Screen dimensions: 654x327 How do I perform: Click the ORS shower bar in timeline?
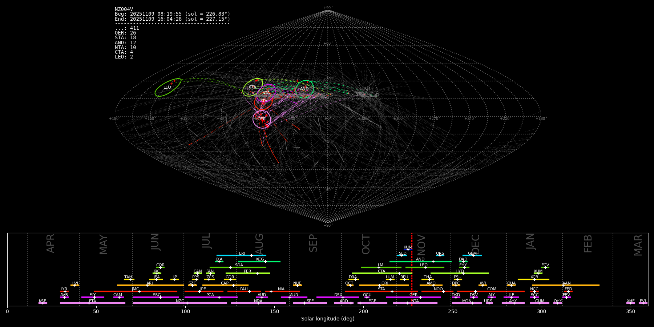(440, 255)
